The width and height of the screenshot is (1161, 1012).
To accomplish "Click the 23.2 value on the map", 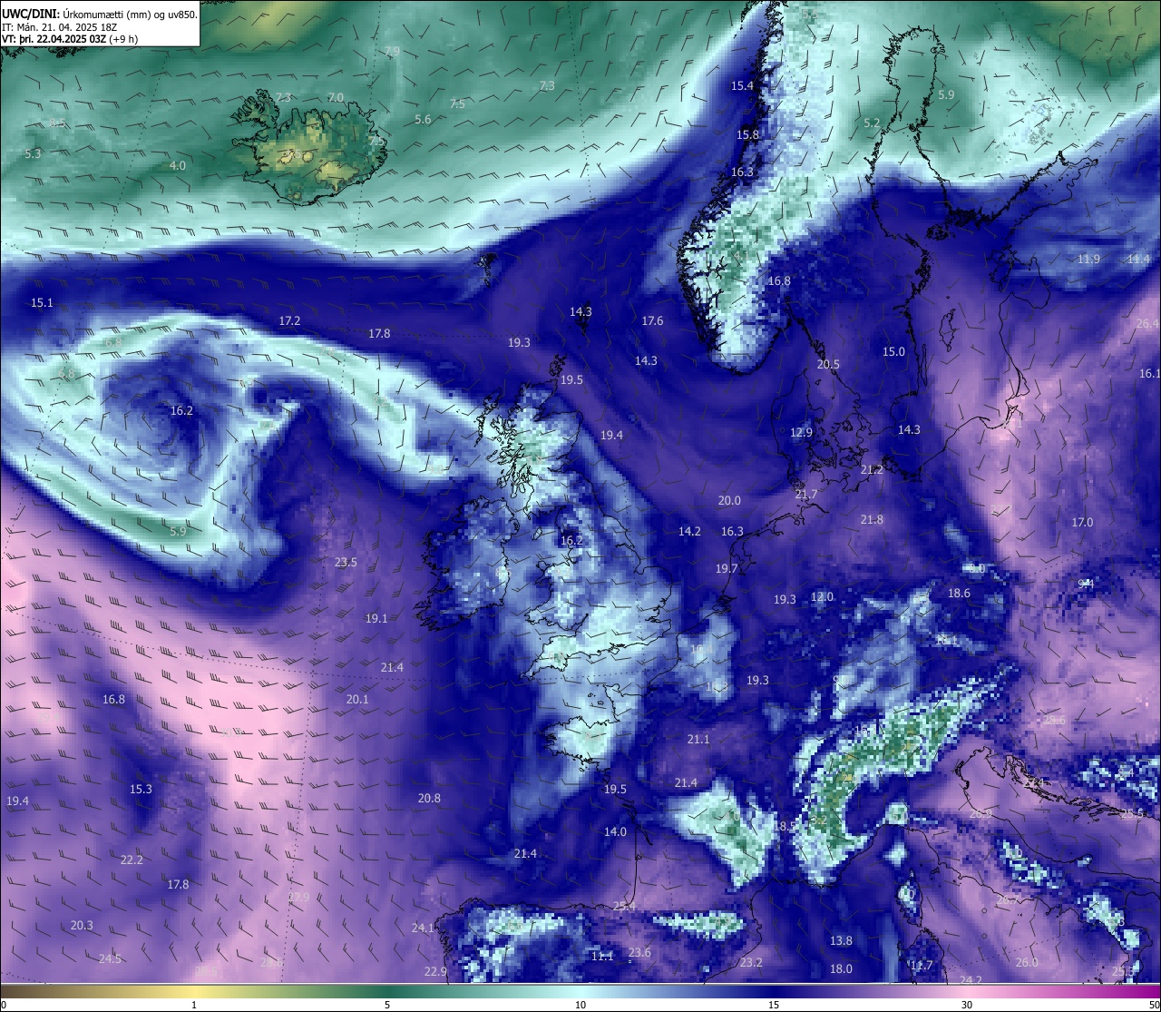I will click(x=751, y=963).
